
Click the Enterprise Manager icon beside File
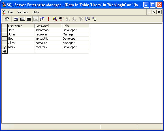point(4,12)
